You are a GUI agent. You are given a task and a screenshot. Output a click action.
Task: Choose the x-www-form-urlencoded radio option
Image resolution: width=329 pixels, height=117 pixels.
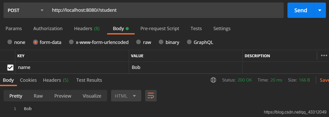coord(71,42)
